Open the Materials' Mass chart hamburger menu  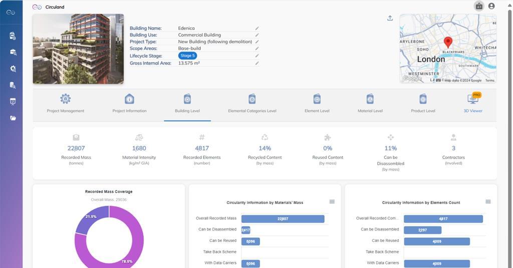pyautogui.click(x=332, y=201)
